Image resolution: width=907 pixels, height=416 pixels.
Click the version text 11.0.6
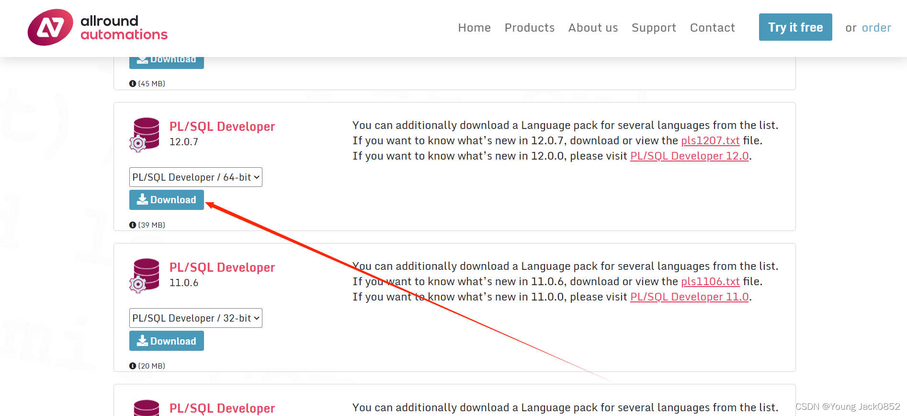coord(184,283)
